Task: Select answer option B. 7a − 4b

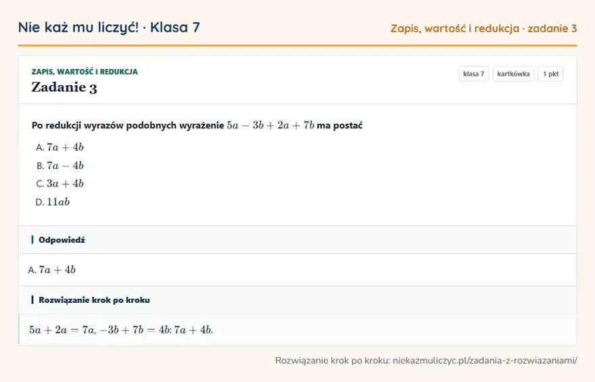Action: 59,166
